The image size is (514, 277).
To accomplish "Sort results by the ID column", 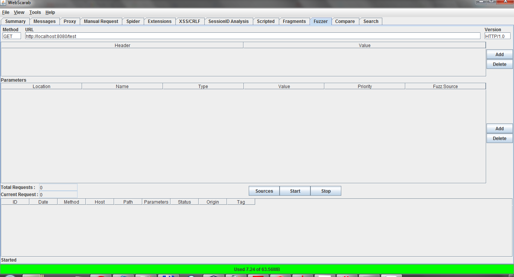I will coord(15,202).
